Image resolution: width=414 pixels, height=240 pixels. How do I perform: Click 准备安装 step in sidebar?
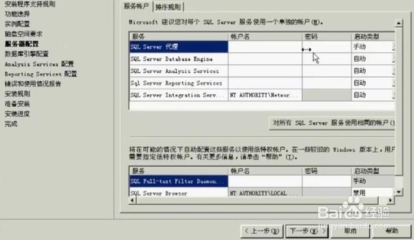point(17,104)
